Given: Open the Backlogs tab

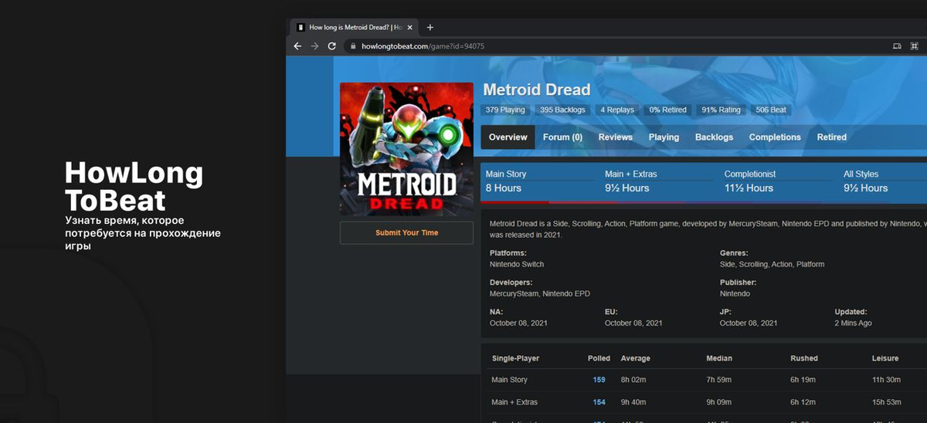Looking at the screenshot, I should pyautogui.click(x=714, y=137).
